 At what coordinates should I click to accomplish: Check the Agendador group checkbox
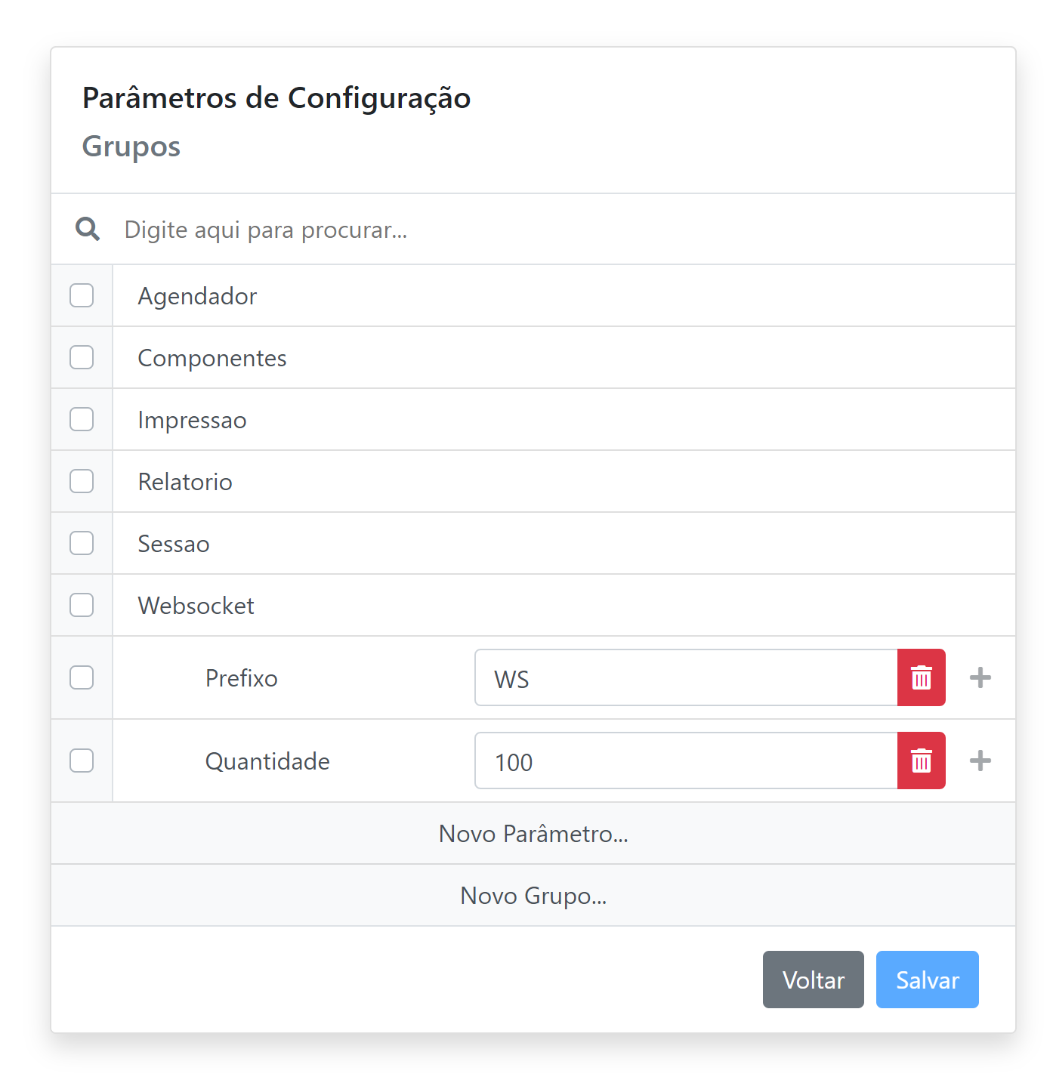[x=82, y=295]
